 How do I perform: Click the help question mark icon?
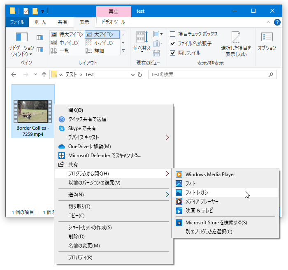[277, 22]
